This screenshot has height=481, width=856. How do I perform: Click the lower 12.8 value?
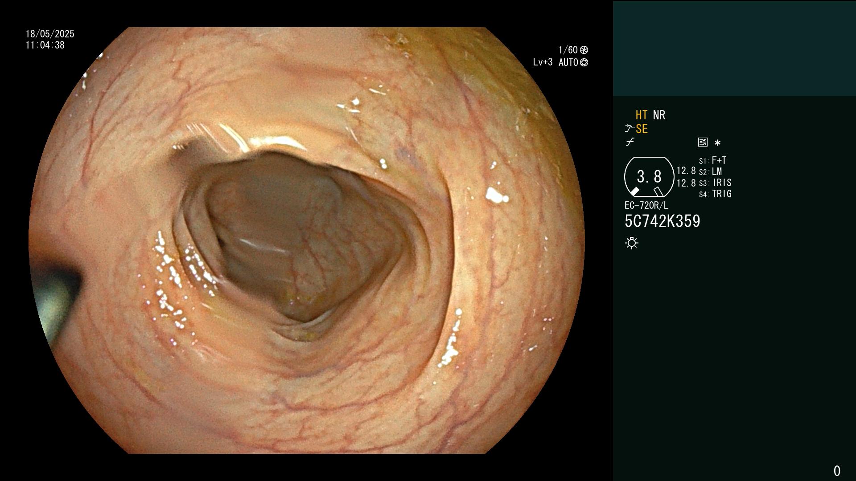[686, 183]
